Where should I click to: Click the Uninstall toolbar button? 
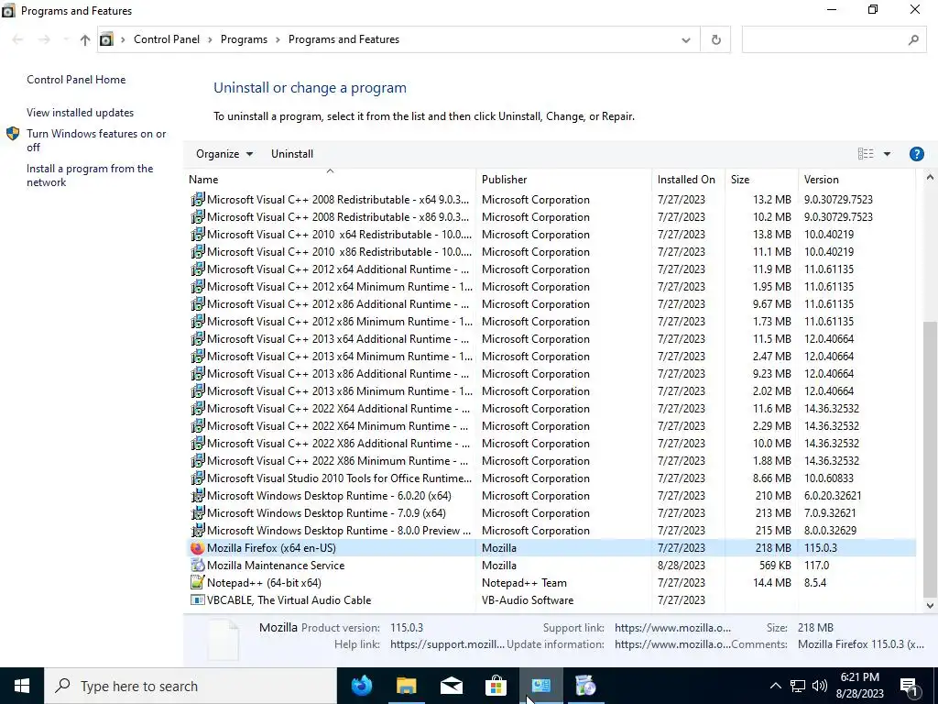(292, 154)
